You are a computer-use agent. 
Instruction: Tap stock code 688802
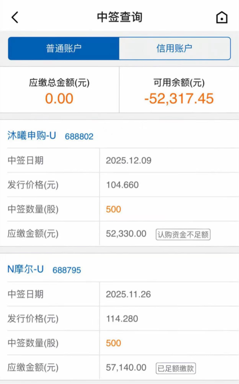[x=79, y=136]
